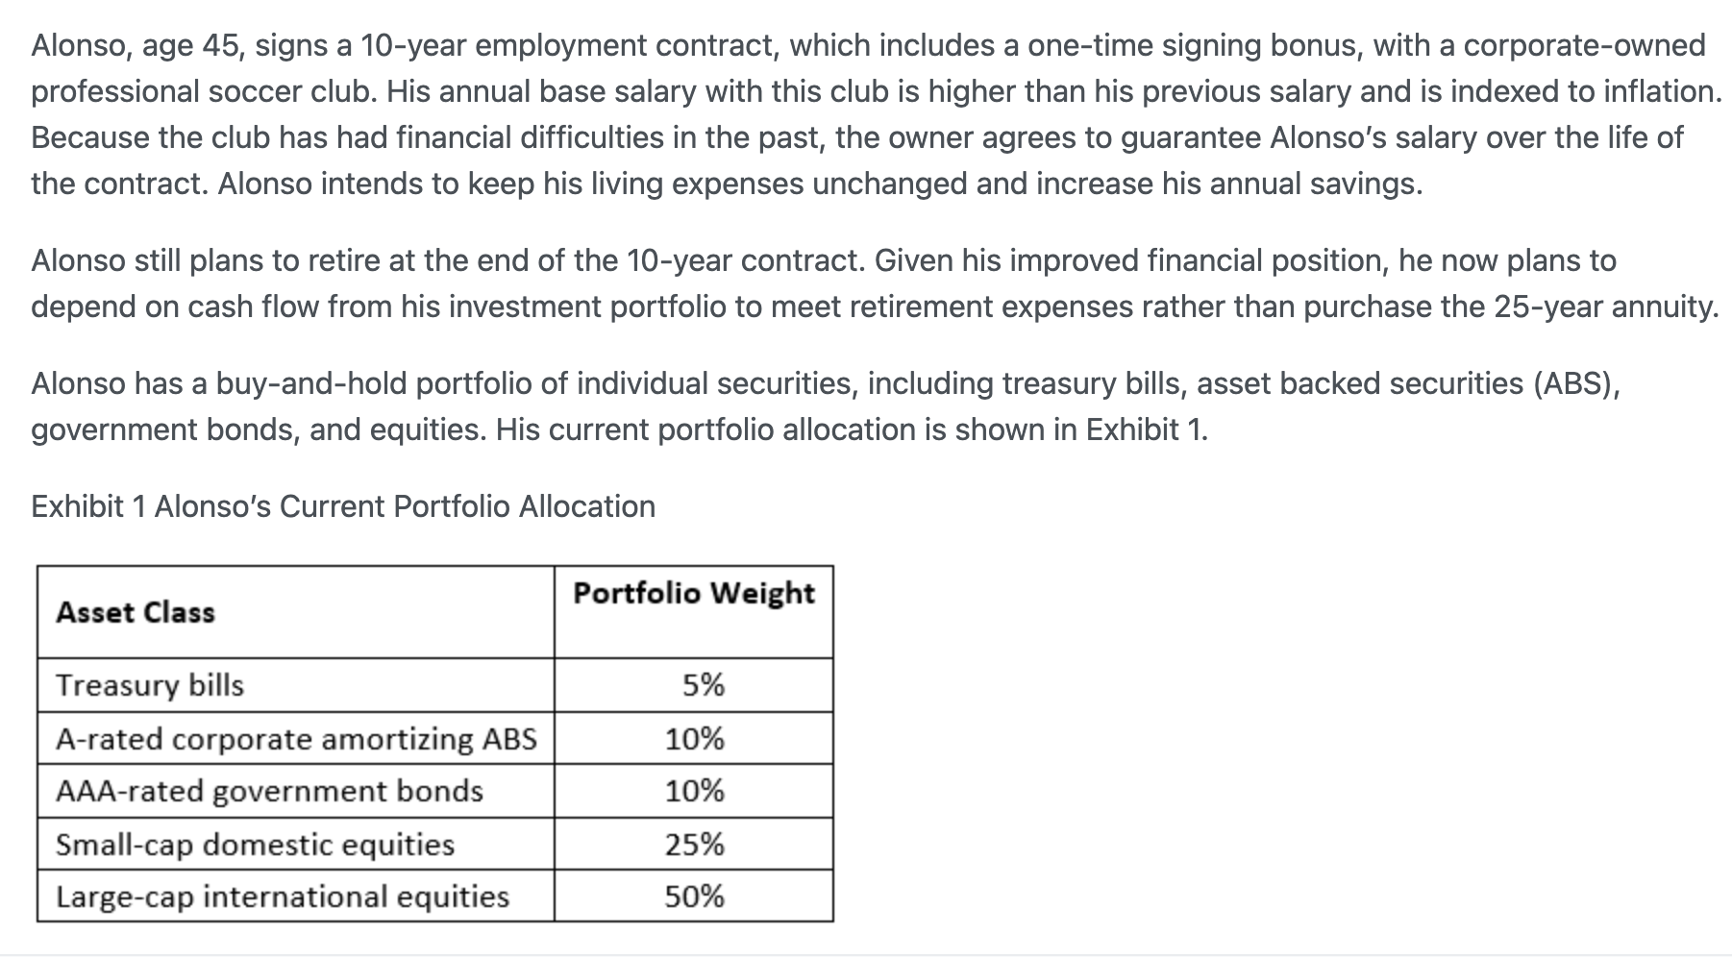Click the phrase "25-year annuity" in second paragraph
The width and height of the screenshot is (1732, 957).
pos(1605,307)
